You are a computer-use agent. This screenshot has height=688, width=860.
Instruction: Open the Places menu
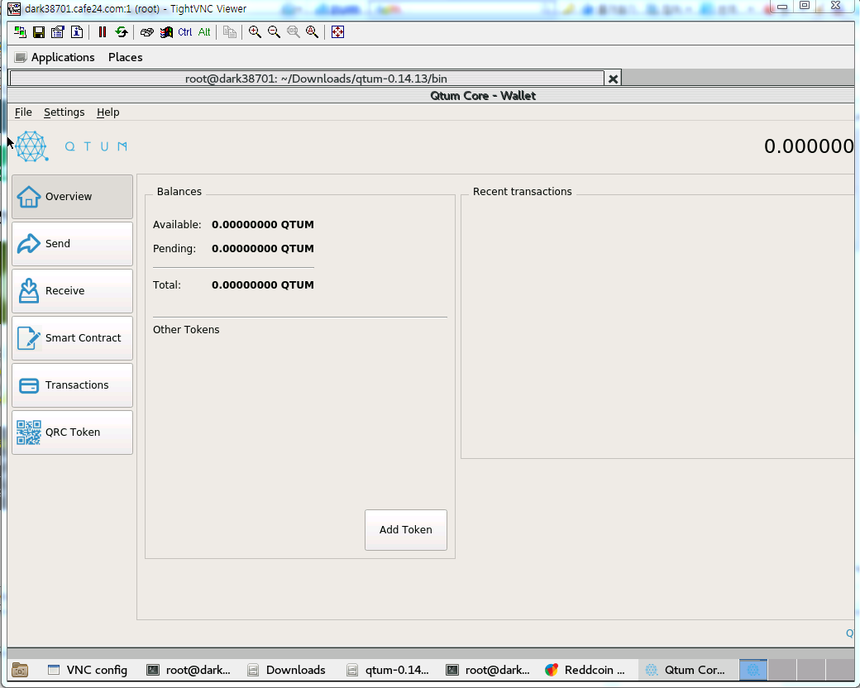(x=125, y=57)
